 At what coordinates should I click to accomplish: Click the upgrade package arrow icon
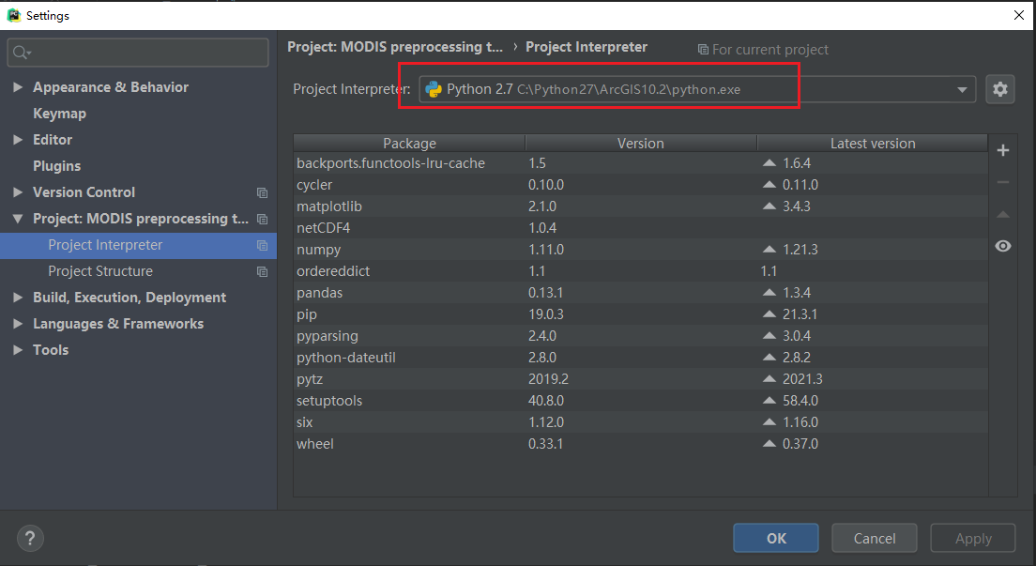[1003, 214]
